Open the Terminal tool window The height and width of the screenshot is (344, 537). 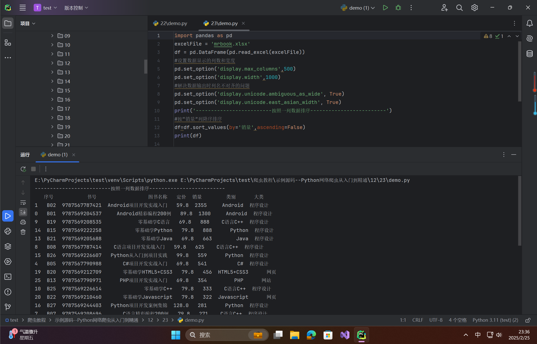[x=8, y=277]
